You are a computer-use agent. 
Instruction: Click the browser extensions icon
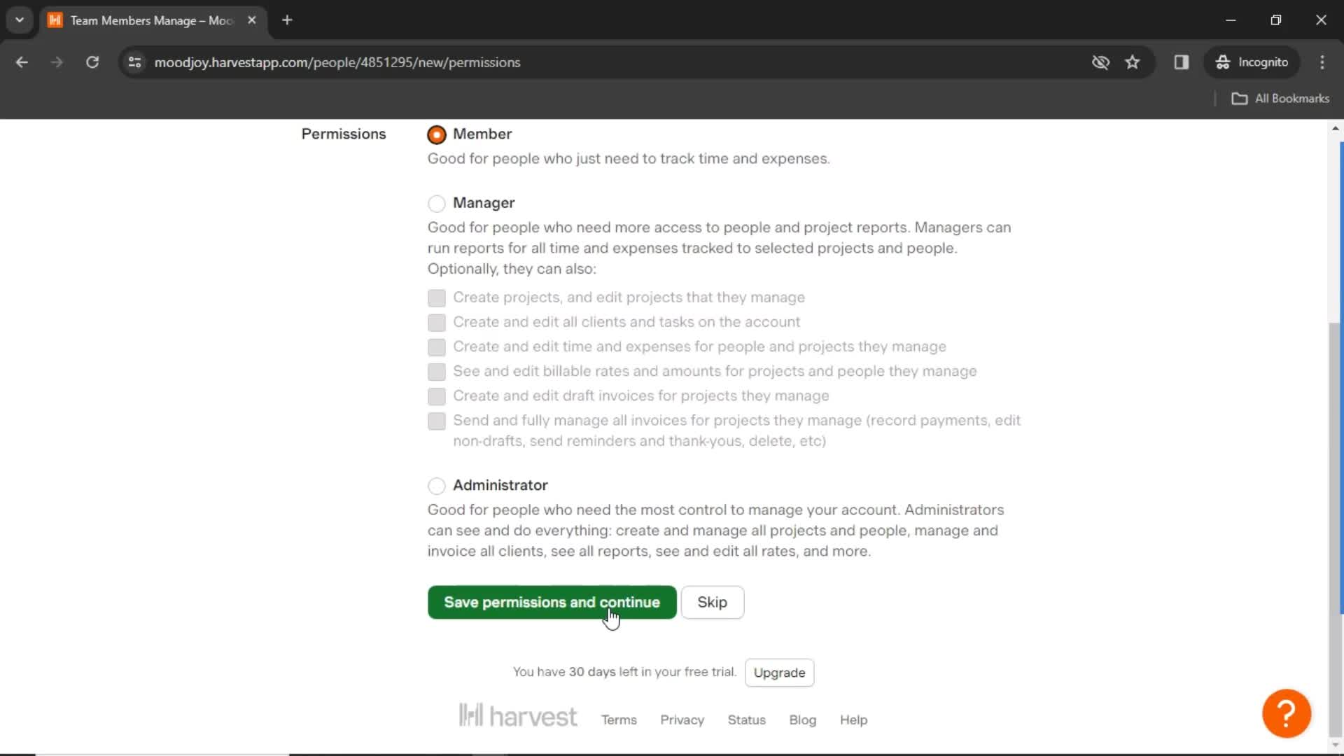(1181, 62)
